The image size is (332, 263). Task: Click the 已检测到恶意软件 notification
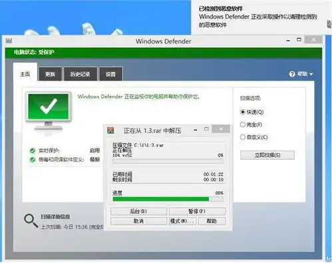(261, 17)
